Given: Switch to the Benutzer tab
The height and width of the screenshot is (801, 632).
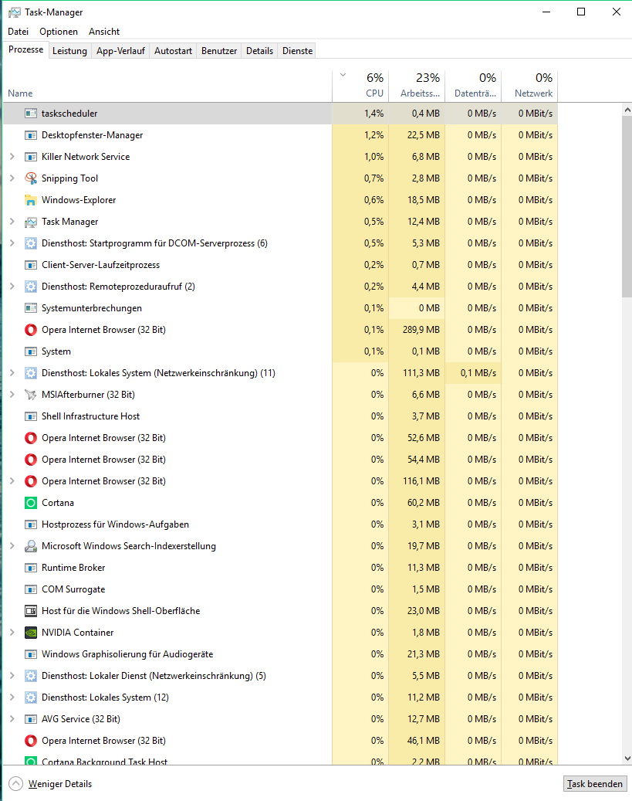Looking at the screenshot, I should point(219,51).
